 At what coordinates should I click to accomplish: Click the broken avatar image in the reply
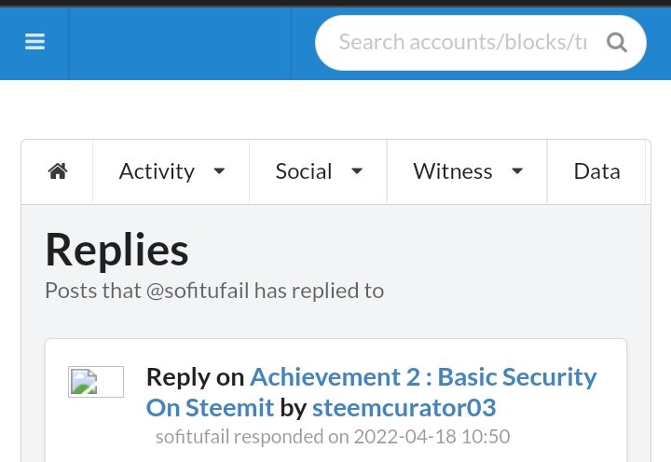[x=96, y=382]
